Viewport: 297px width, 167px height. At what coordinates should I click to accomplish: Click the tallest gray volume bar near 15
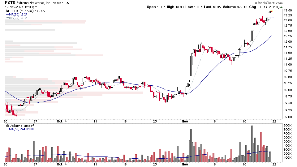[252, 143]
